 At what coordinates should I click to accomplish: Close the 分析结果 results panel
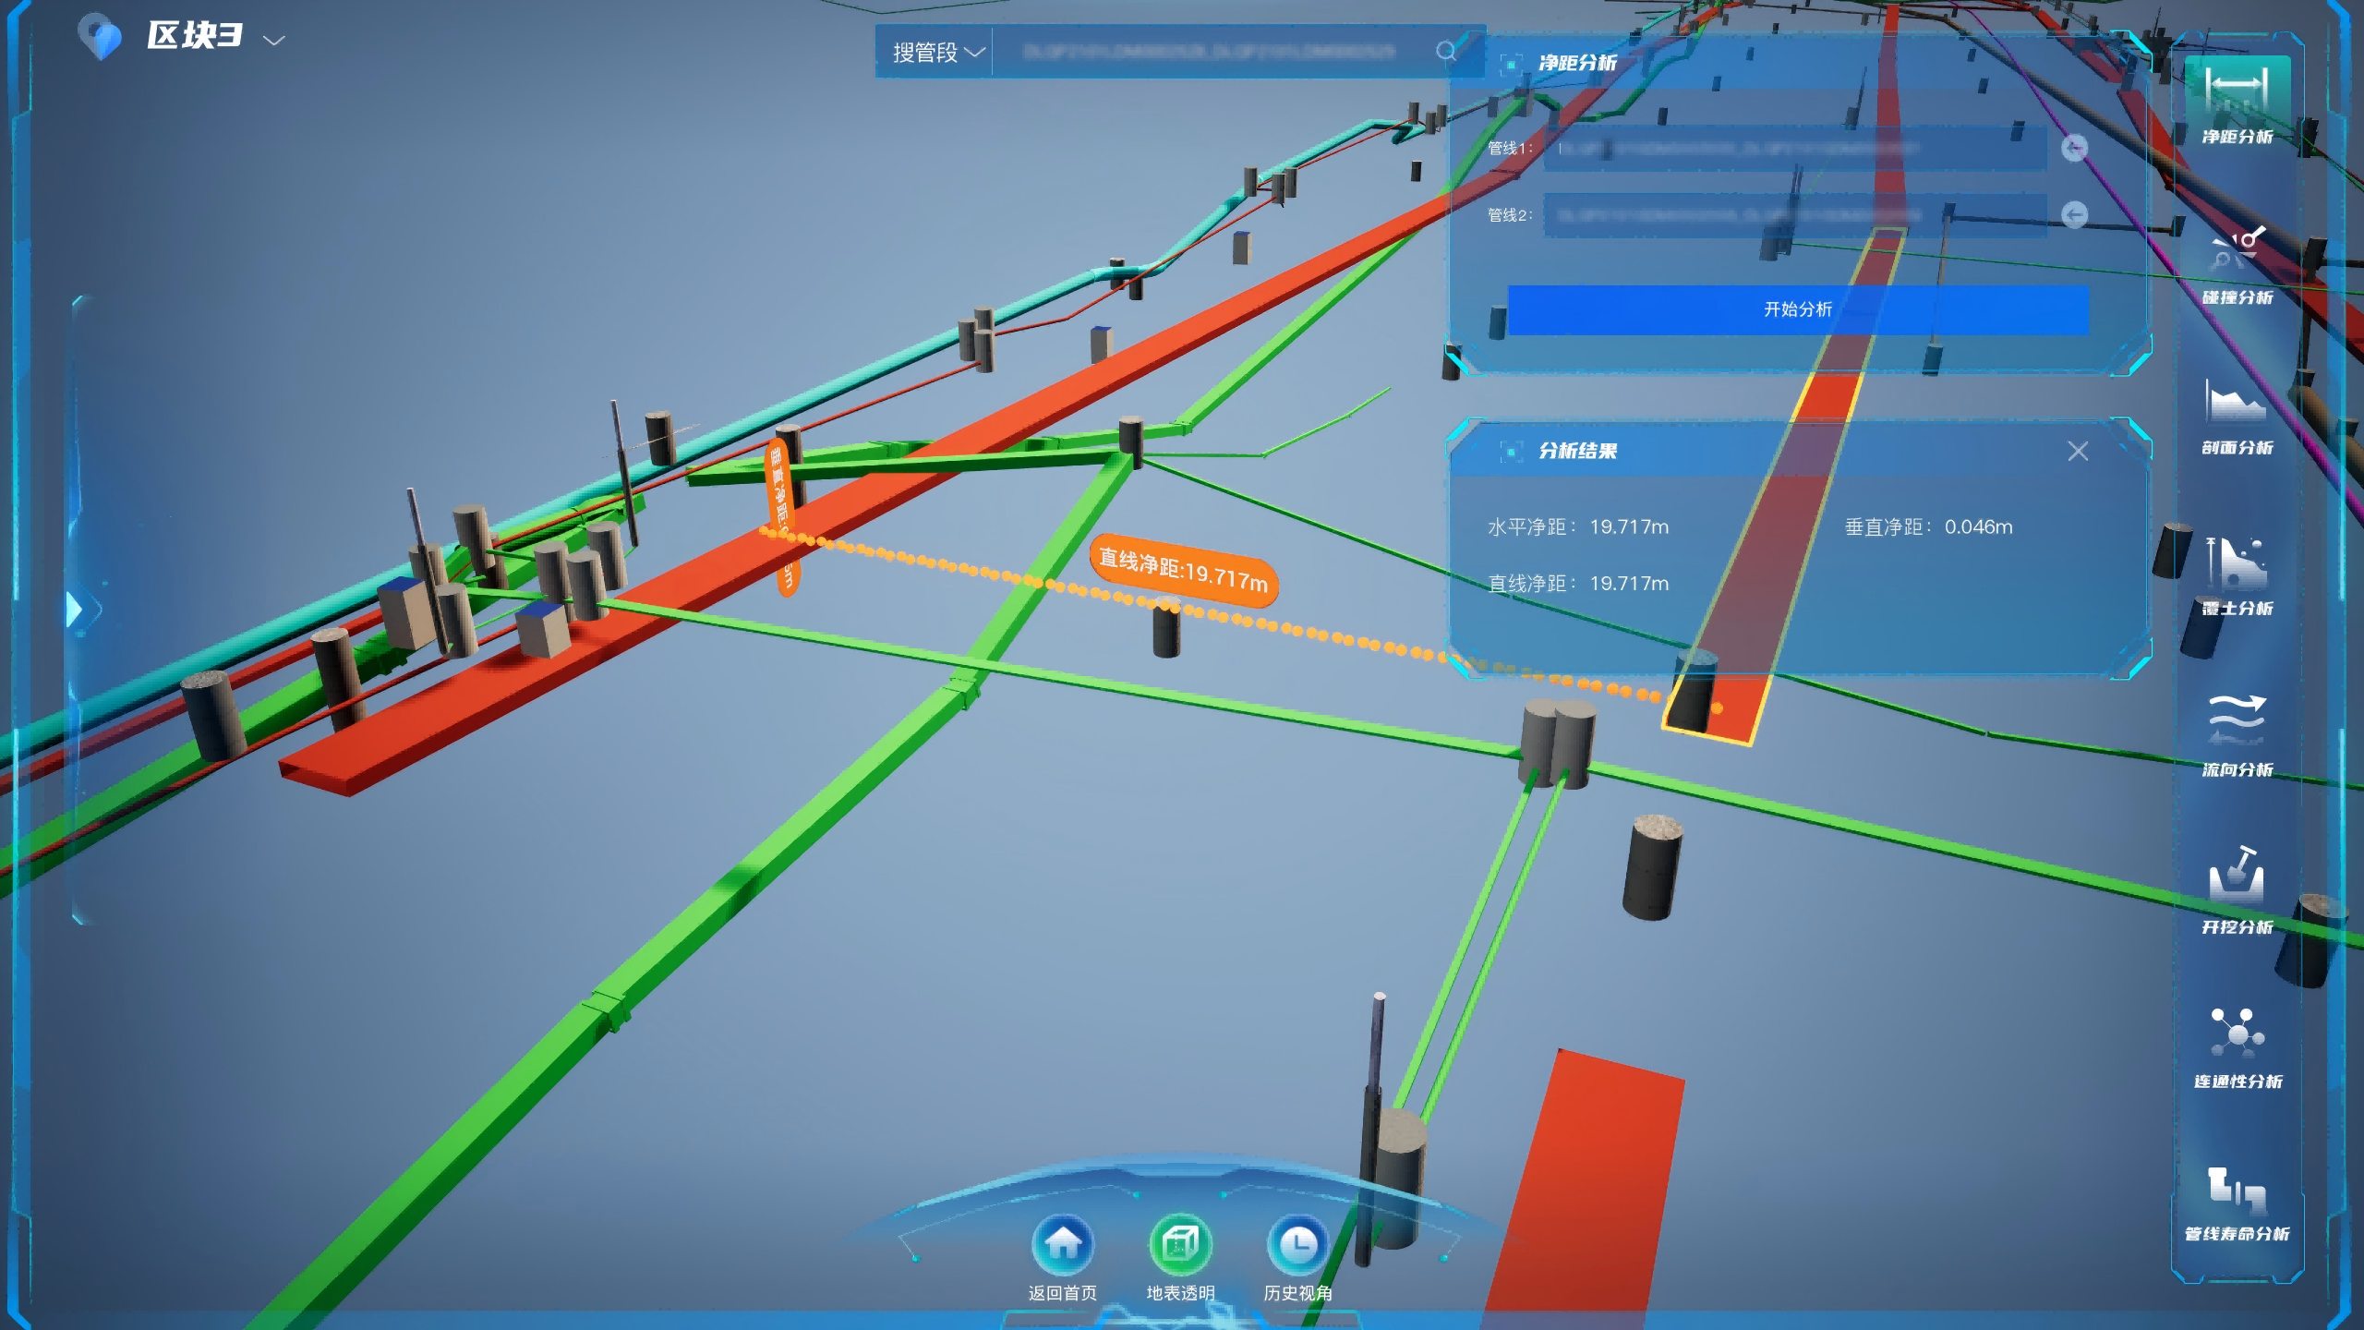pyautogui.click(x=2077, y=451)
